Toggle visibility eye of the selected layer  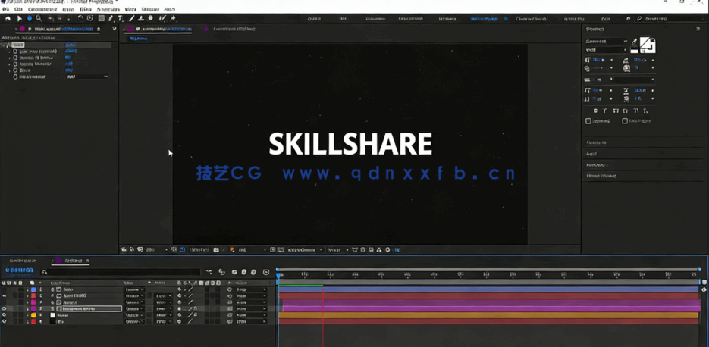tap(5, 309)
